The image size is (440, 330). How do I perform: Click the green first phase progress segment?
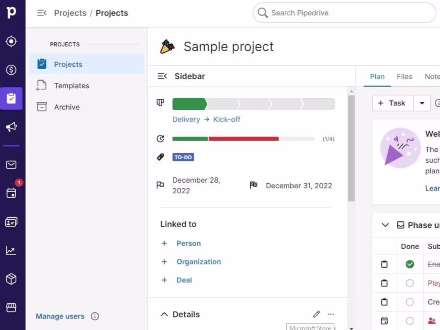click(x=189, y=104)
